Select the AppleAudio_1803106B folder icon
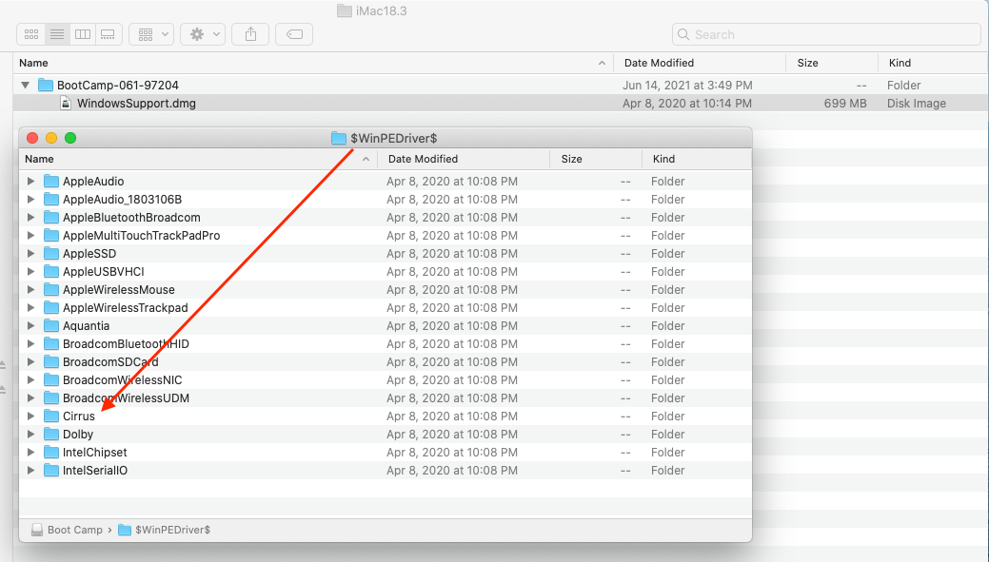This screenshot has width=989, height=562. pyautogui.click(x=51, y=199)
